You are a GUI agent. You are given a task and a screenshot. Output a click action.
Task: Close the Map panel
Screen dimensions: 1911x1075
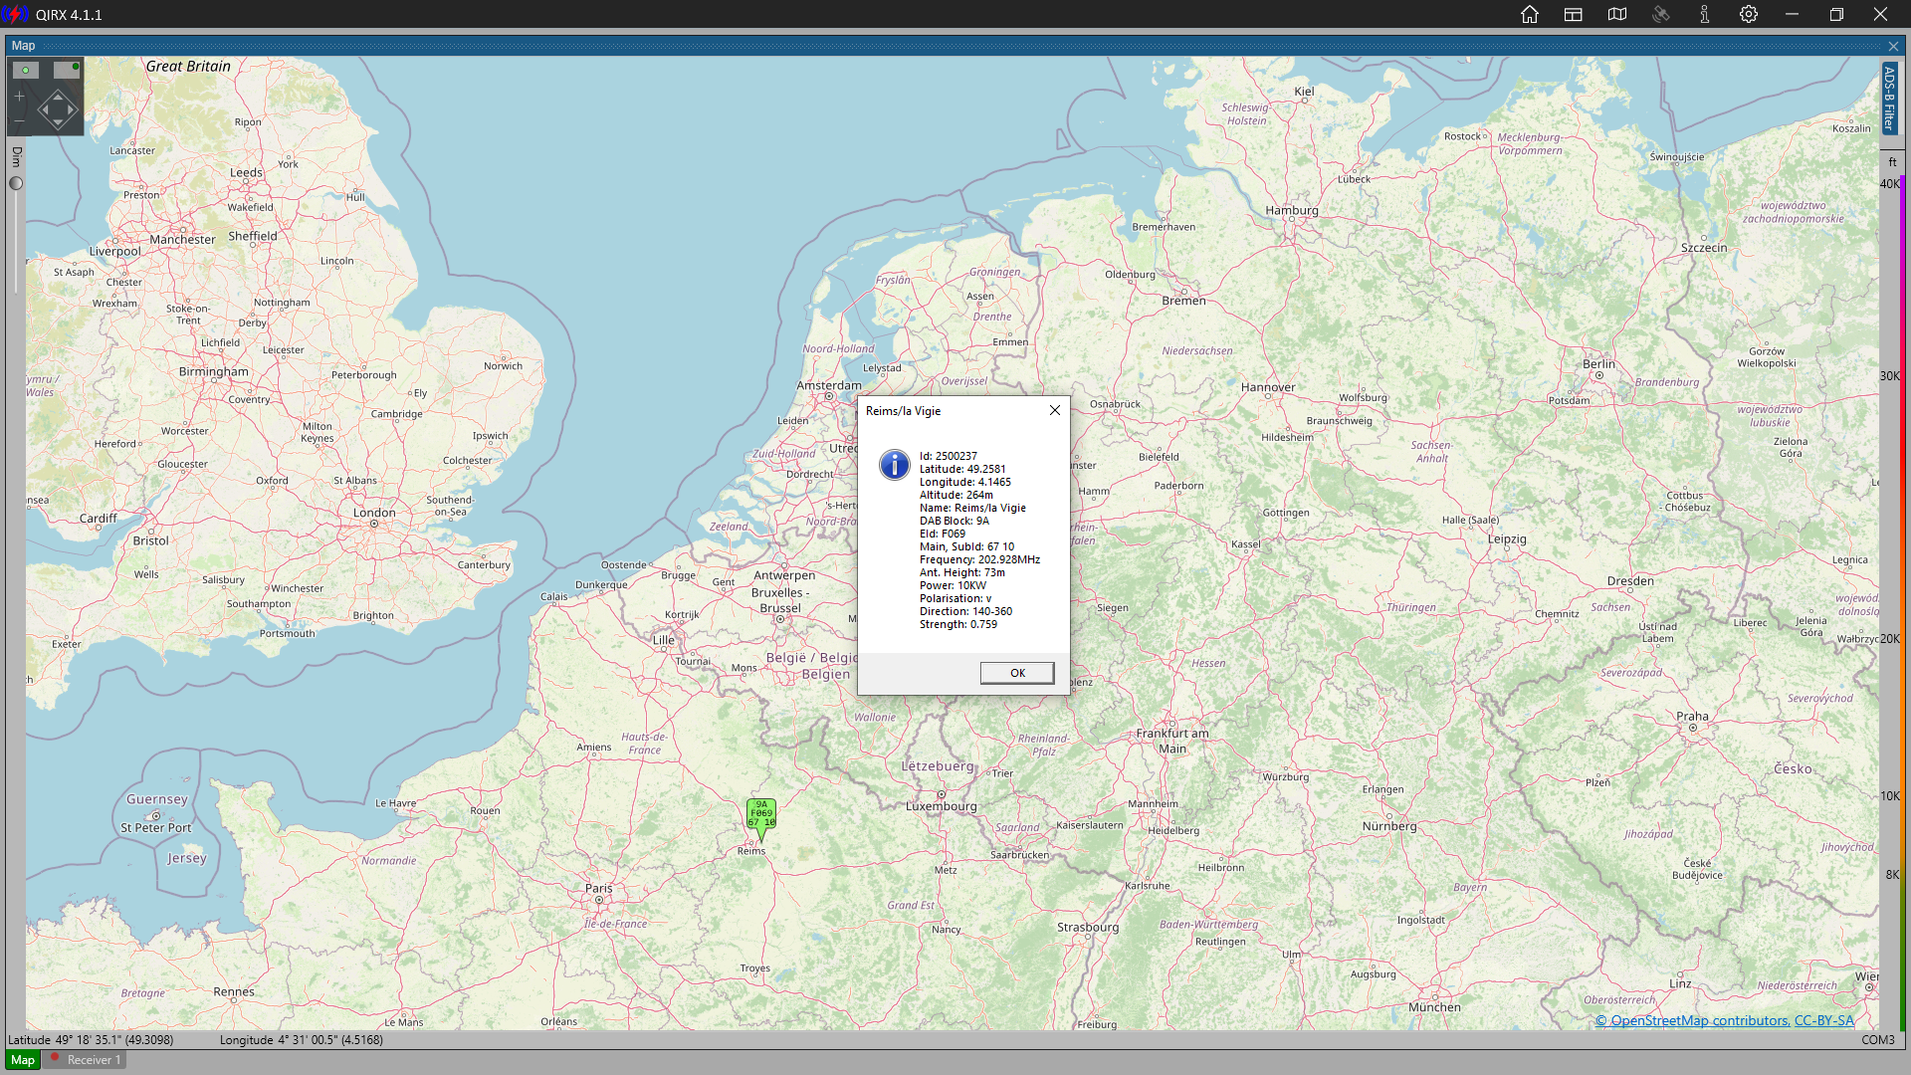(x=1893, y=46)
